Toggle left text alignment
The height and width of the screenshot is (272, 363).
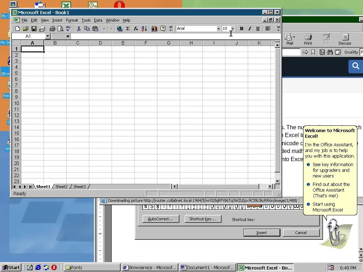point(268,29)
